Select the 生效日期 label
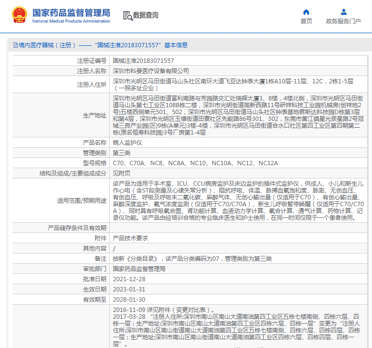Image resolution: width=372 pixels, height=348 pixels. click(95, 289)
